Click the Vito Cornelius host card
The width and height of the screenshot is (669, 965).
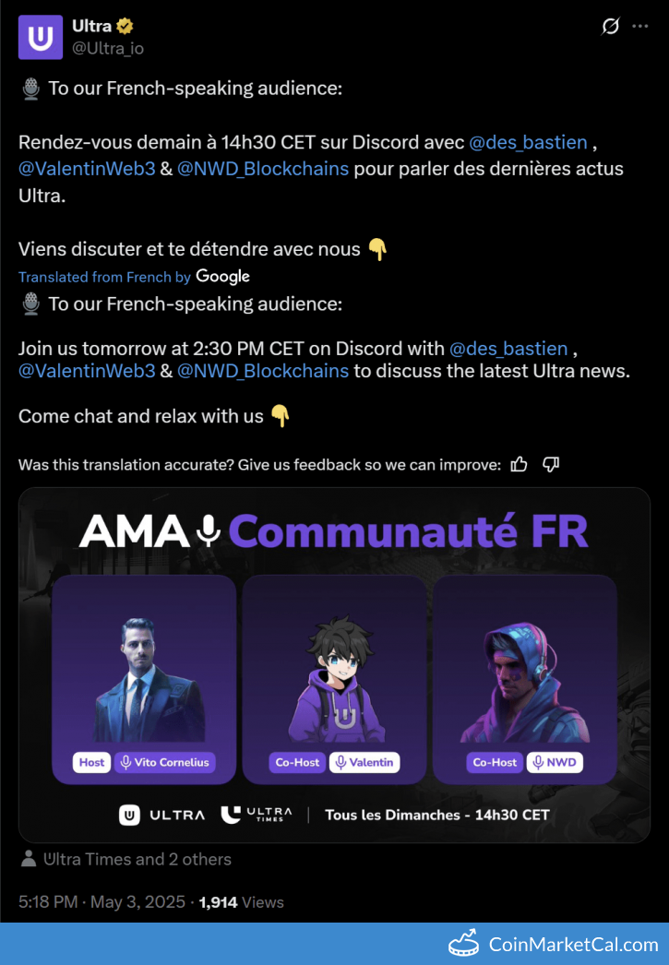144,680
